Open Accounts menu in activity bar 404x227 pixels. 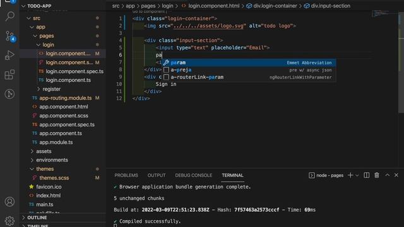(x=10, y=202)
